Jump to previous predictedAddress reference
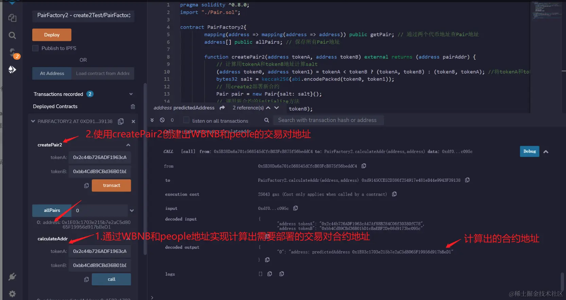The height and width of the screenshot is (300, 566). tap(268, 108)
